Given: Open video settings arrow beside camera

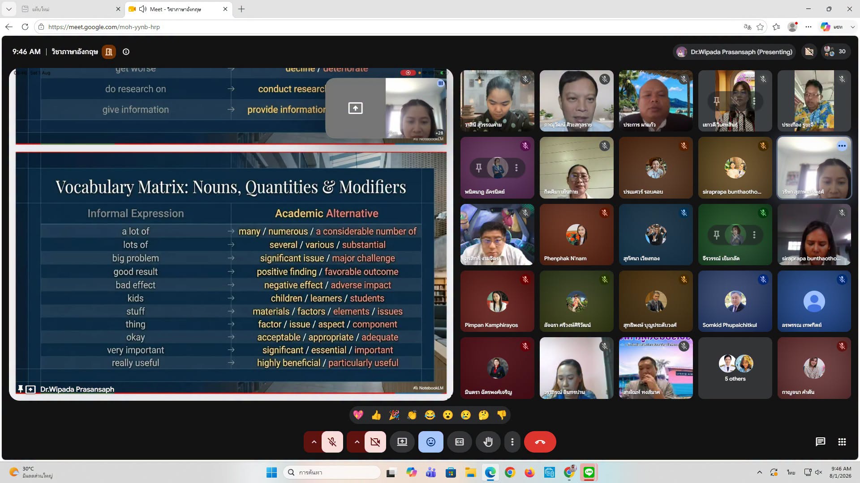Looking at the screenshot, I should [x=357, y=442].
